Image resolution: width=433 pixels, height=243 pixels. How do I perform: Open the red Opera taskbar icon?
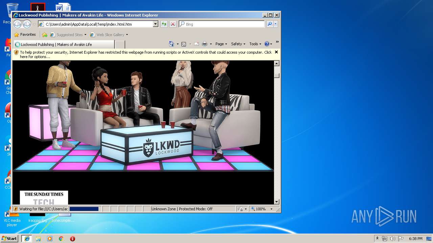tap(72, 239)
